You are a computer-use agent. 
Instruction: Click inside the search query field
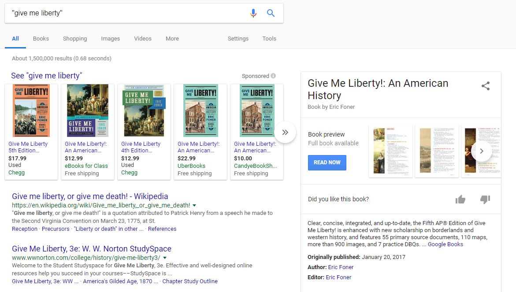coord(128,13)
